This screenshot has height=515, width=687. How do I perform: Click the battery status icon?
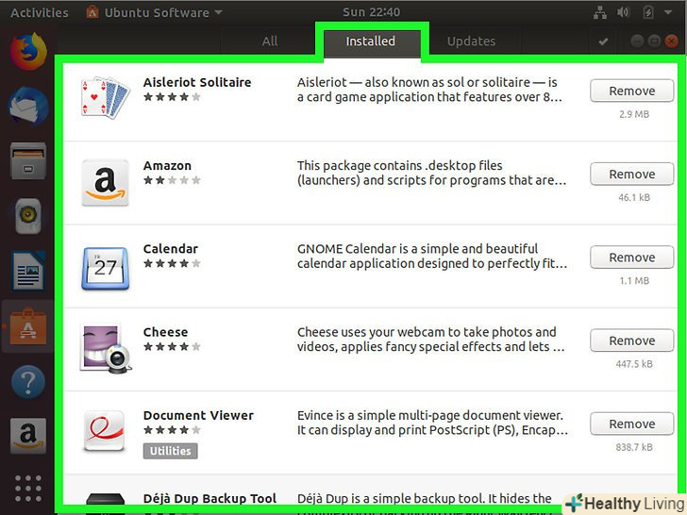[x=648, y=12]
